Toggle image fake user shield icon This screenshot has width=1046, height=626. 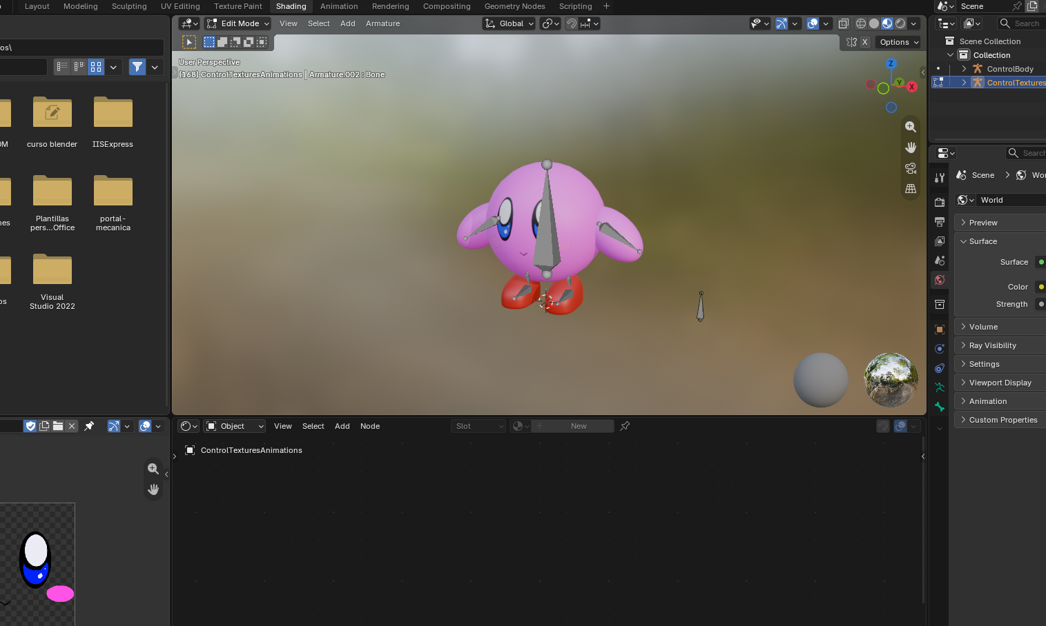click(30, 426)
